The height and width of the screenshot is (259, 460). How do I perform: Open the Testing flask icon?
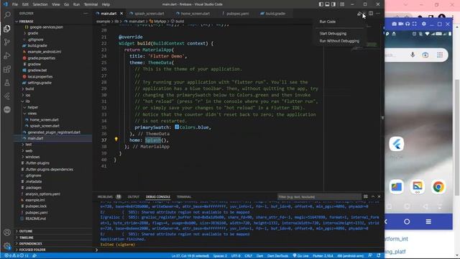tap(7, 83)
